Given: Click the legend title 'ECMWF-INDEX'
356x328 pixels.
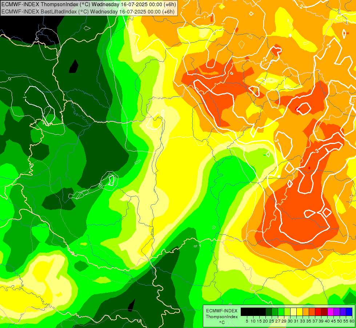Looking at the screenshot, I should [x=222, y=311].
